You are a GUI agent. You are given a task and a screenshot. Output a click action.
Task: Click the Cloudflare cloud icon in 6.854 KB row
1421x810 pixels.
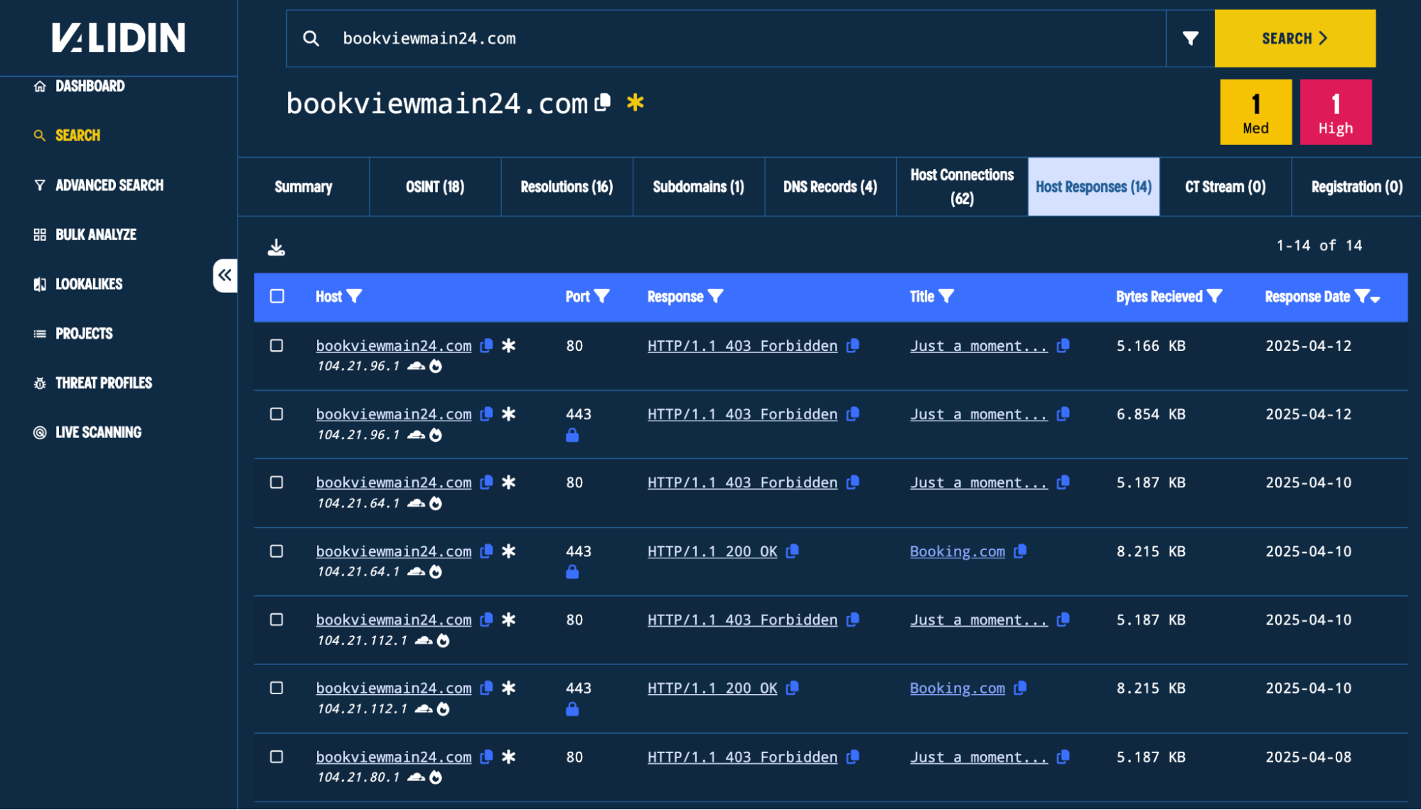[x=416, y=434]
